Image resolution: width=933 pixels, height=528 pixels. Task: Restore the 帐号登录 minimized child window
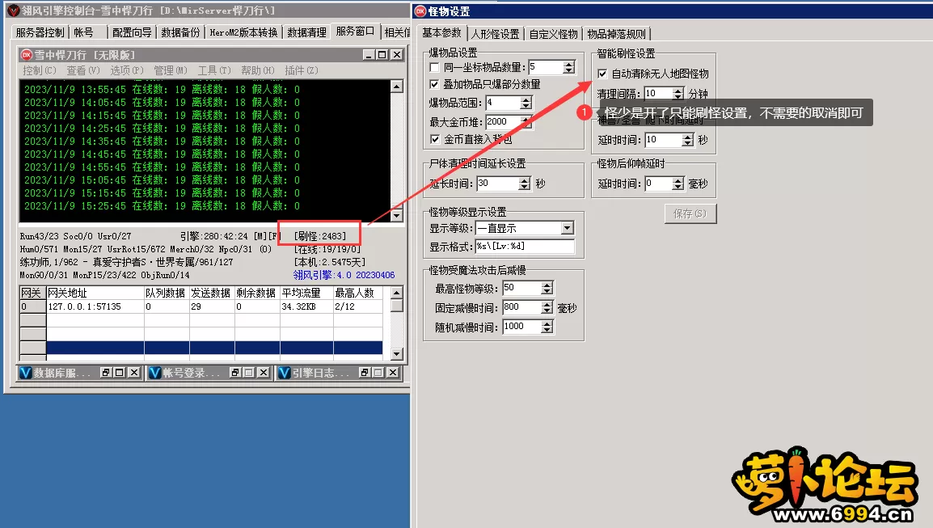point(235,373)
